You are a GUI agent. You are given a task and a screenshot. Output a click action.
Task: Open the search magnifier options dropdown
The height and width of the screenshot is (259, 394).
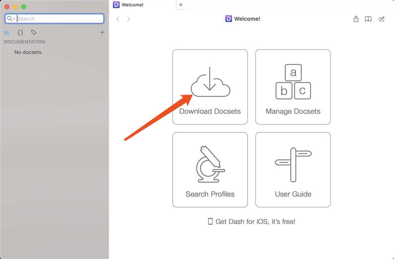click(x=11, y=18)
